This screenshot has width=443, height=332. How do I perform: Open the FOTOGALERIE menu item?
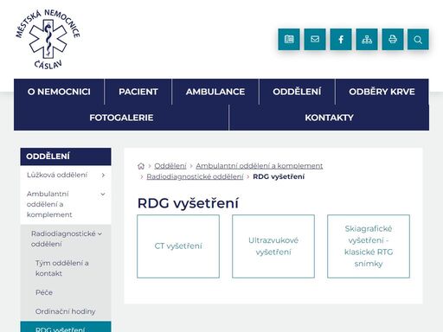coord(121,118)
